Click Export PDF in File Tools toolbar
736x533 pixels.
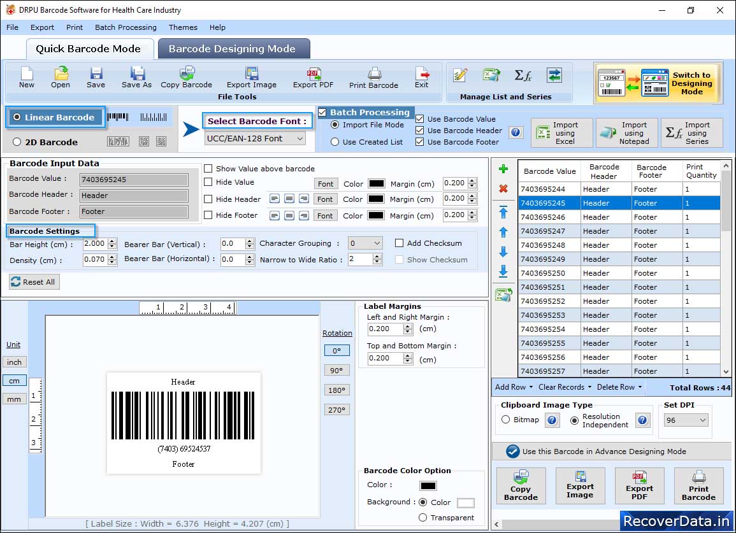pos(313,78)
